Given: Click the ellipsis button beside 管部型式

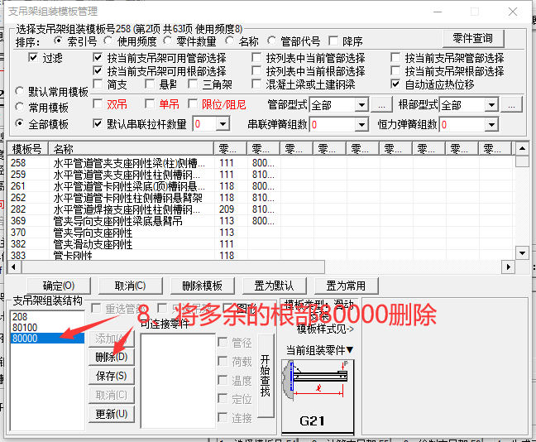Looking at the screenshot, I should point(380,105).
